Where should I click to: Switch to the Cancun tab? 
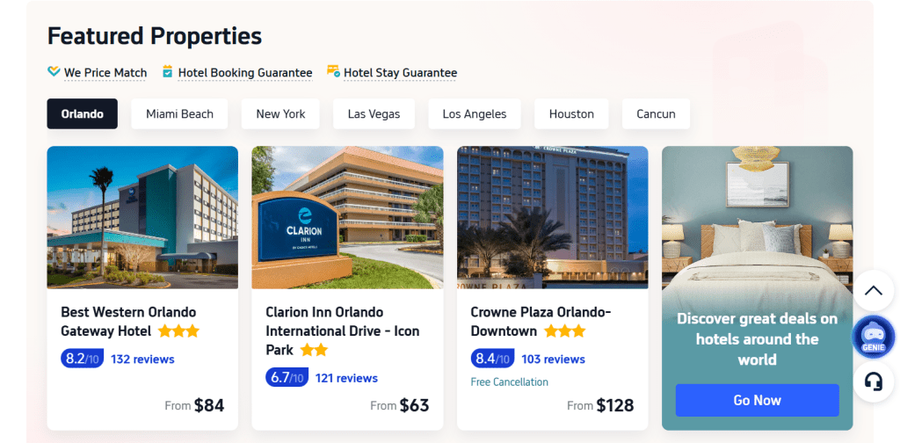(656, 114)
